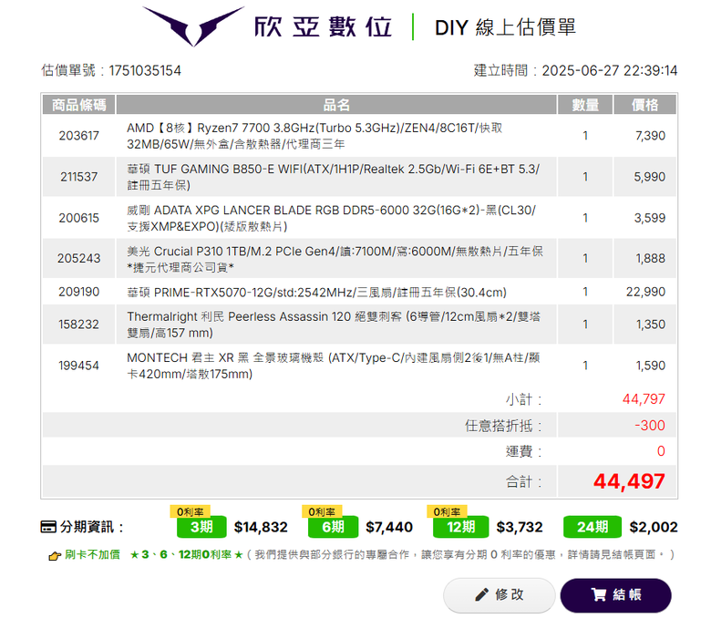Click the shipping fee value 0
The width and height of the screenshot is (711, 629).
point(661,451)
